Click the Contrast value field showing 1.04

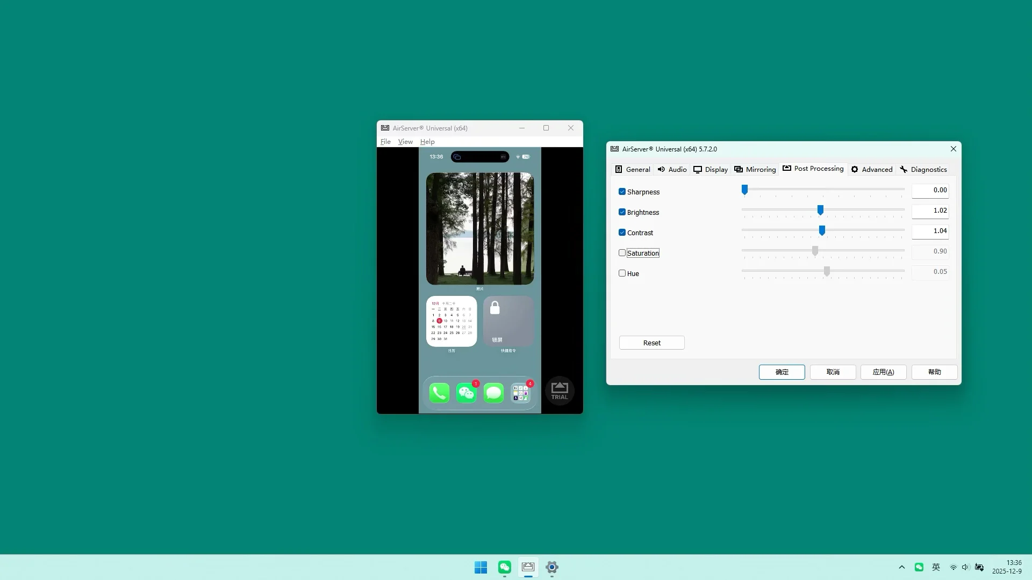930,231
